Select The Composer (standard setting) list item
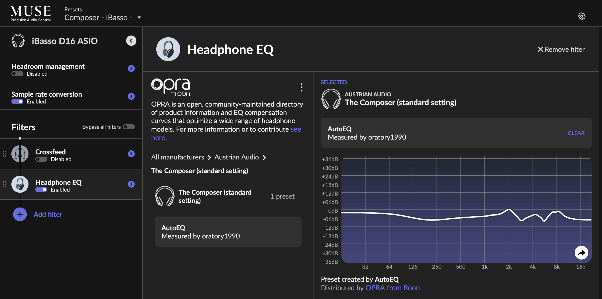This screenshot has width=602, height=299. (x=228, y=196)
